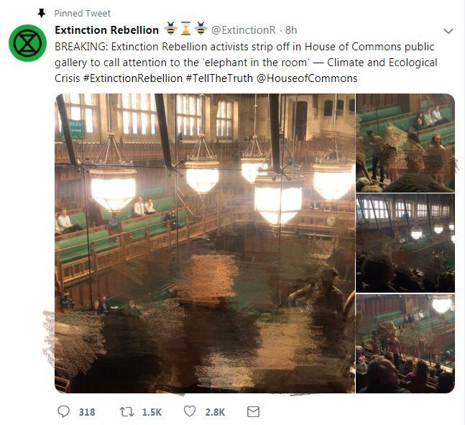
Task: Like the tweet with the heart icon
Action: point(190,411)
